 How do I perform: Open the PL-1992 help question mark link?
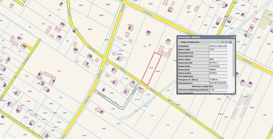pos(196,80)
